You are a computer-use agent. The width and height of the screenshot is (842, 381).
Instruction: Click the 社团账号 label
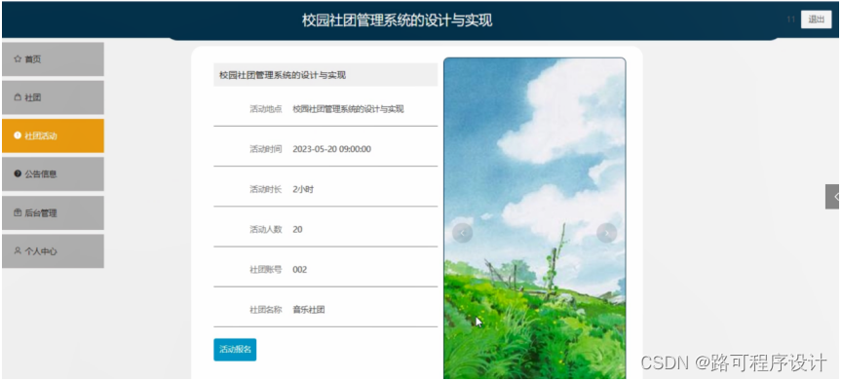coord(266,269)
